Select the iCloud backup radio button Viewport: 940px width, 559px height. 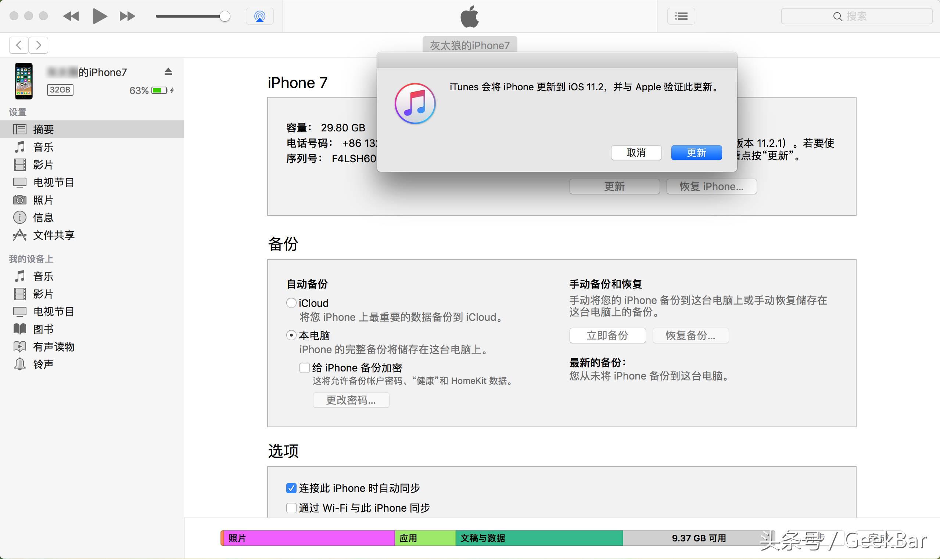290,303
